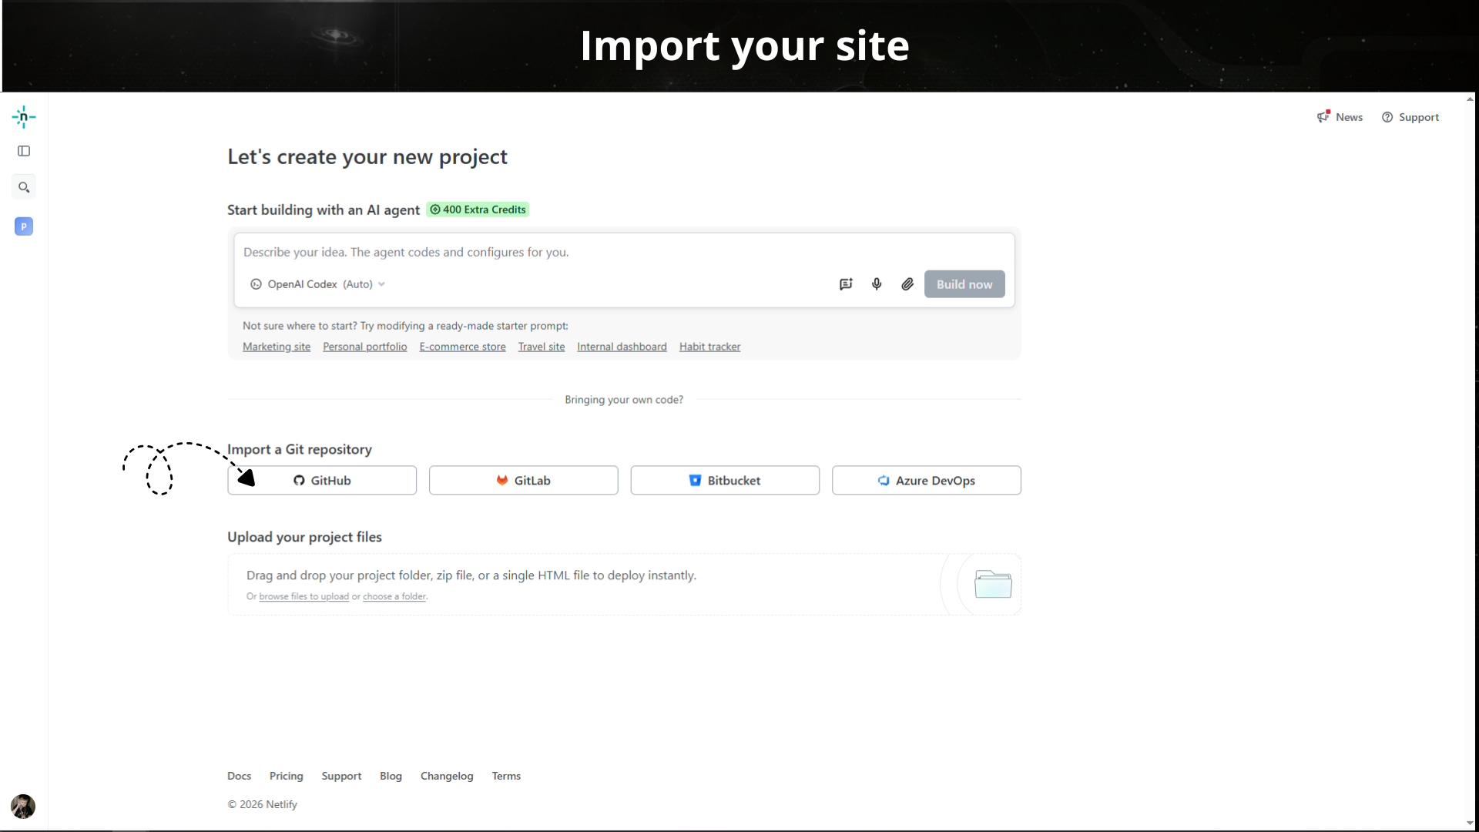
Task: Select the E-commerce store starter prompt
Action: tap(463, 347)
